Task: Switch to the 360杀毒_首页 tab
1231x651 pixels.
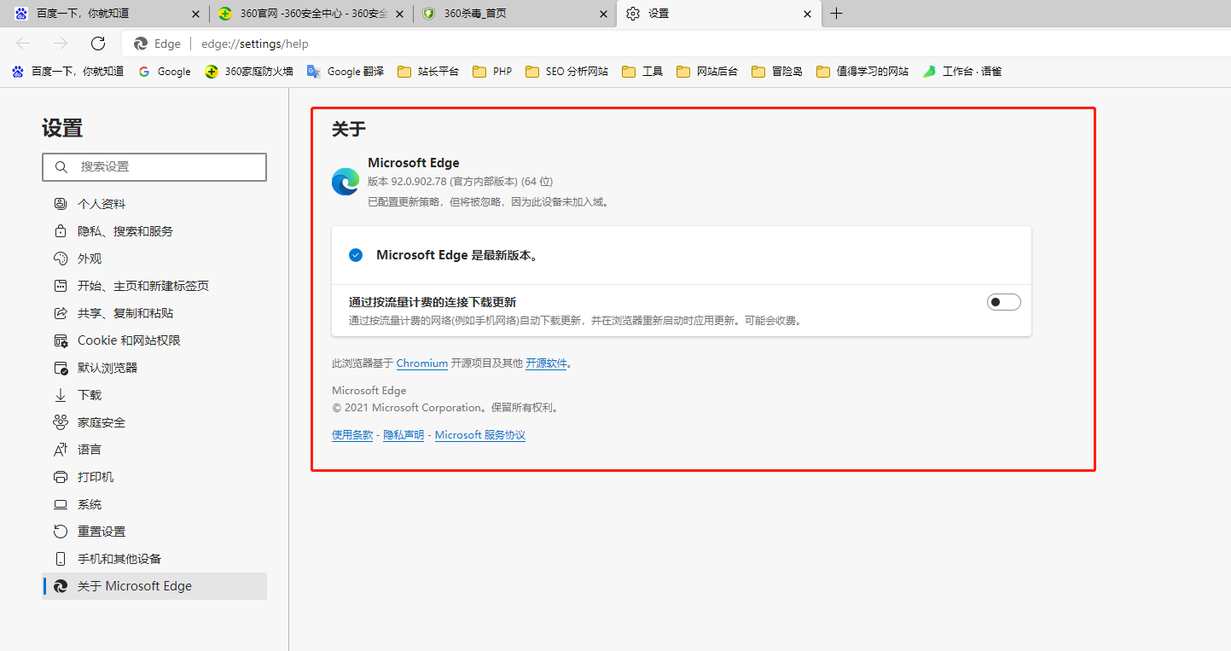Action: (x=512, y=14)
